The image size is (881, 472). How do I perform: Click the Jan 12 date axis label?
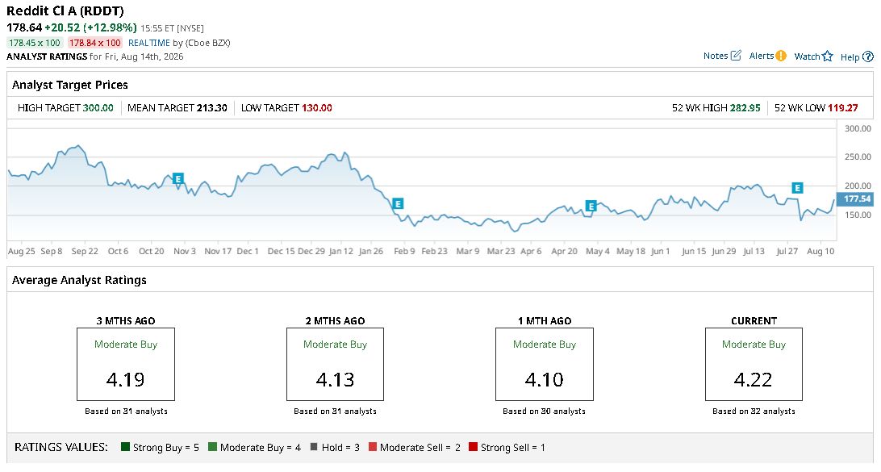coord(341,251)
